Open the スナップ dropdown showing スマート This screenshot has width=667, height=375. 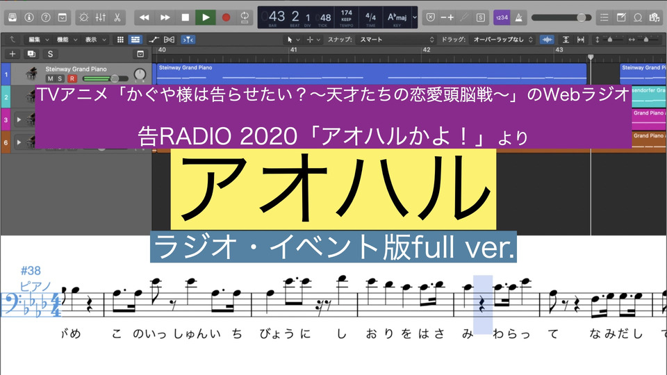tap(396, 40)
